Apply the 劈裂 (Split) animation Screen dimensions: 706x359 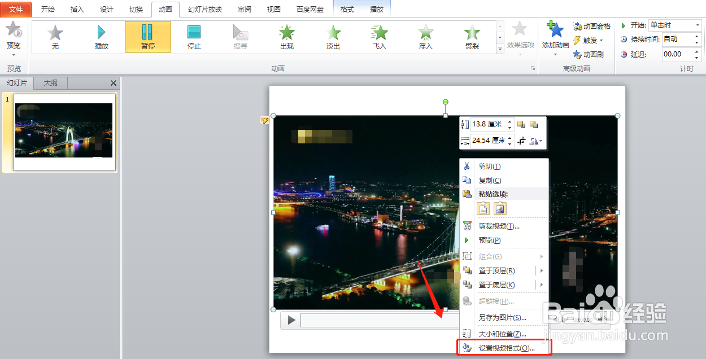coord(472,37)
